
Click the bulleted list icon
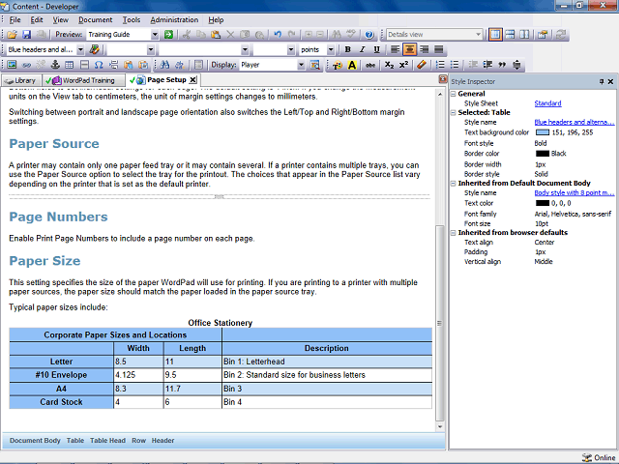455,65
